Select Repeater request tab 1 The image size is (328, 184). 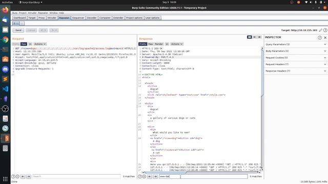point(16,24)
